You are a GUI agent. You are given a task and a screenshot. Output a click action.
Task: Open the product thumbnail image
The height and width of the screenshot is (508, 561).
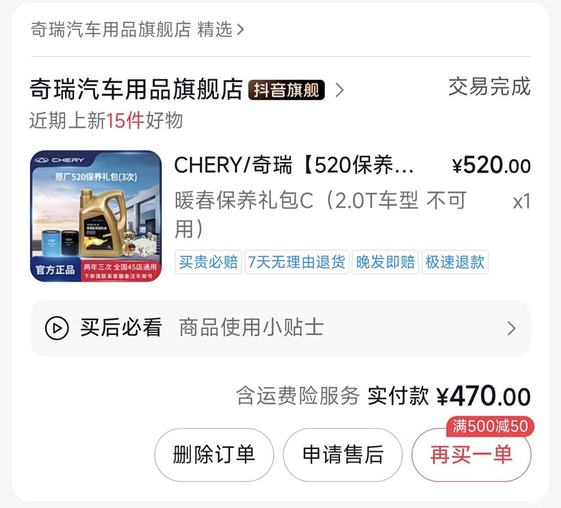(x=96, y=216)
